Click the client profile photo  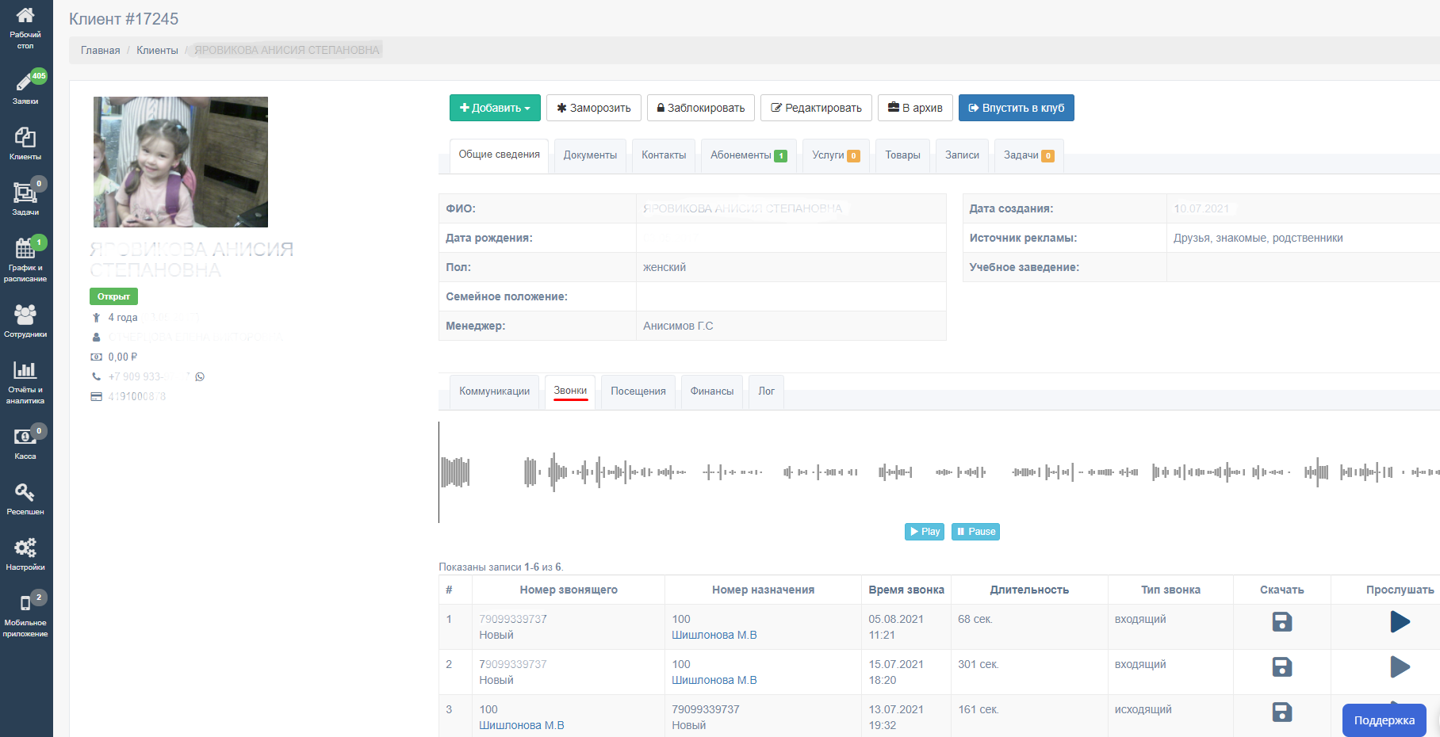181,162
